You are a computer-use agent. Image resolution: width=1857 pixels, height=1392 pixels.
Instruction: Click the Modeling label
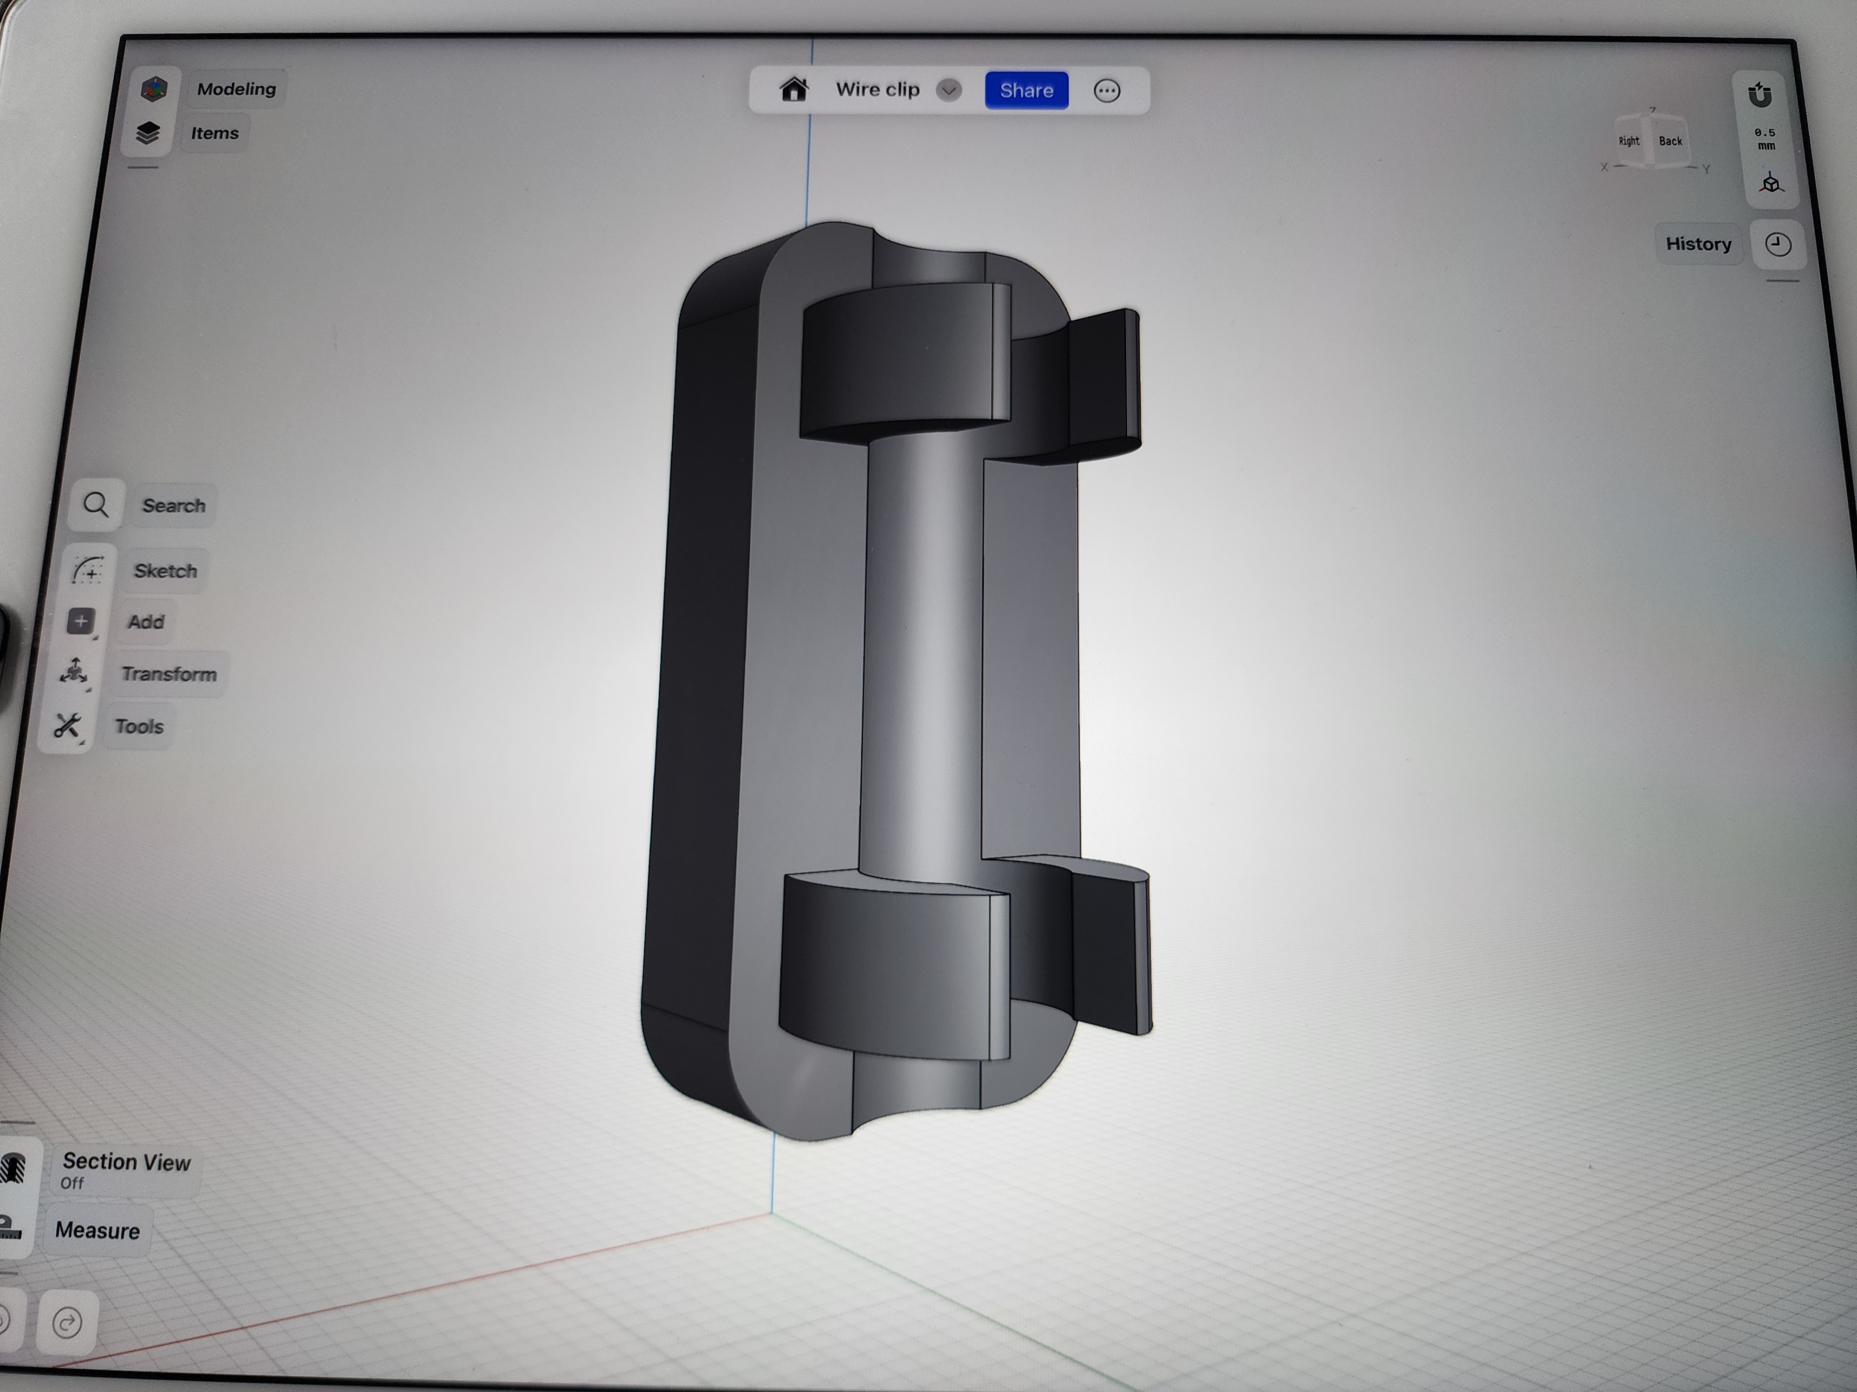click(x=236, y=89)
